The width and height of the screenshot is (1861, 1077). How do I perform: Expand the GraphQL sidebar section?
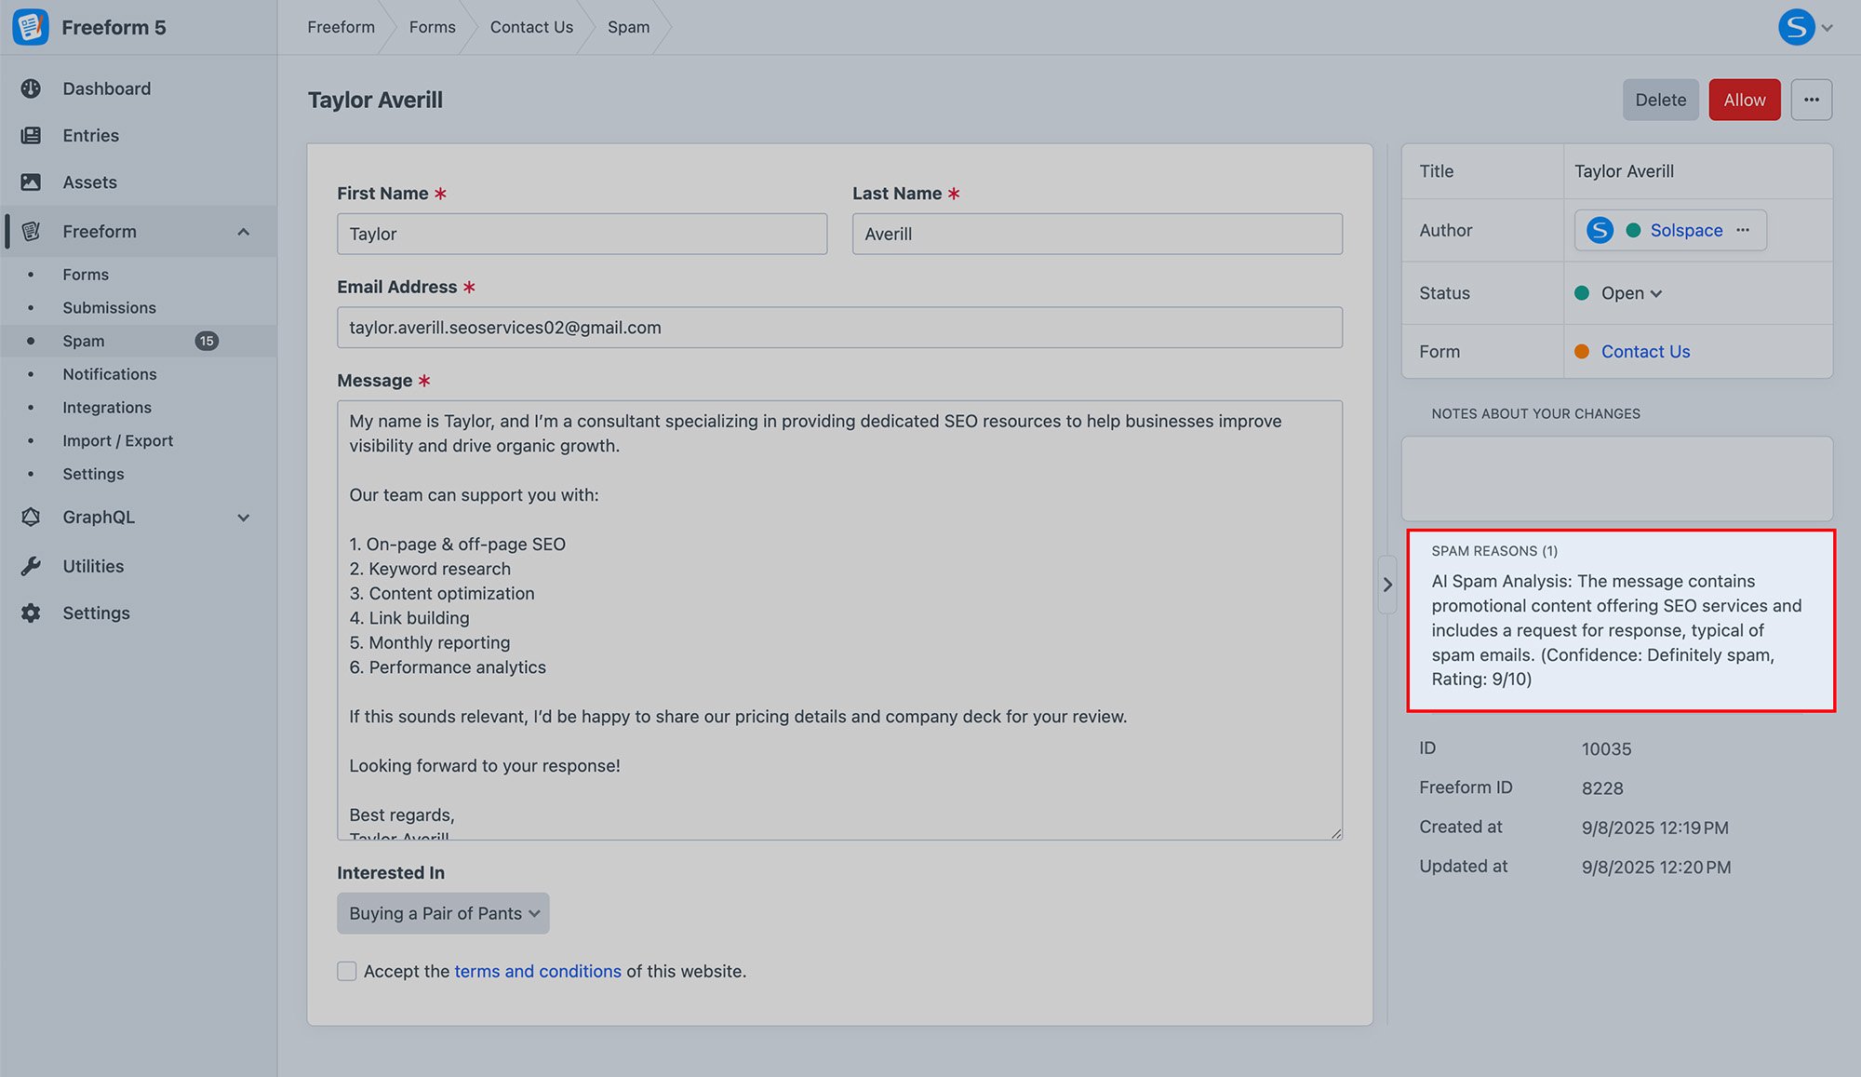pos(243,518)
